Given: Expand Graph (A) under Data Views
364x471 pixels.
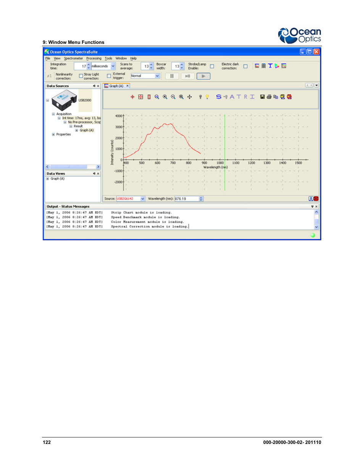Looking at the screenshot, I should coord(48,178).
